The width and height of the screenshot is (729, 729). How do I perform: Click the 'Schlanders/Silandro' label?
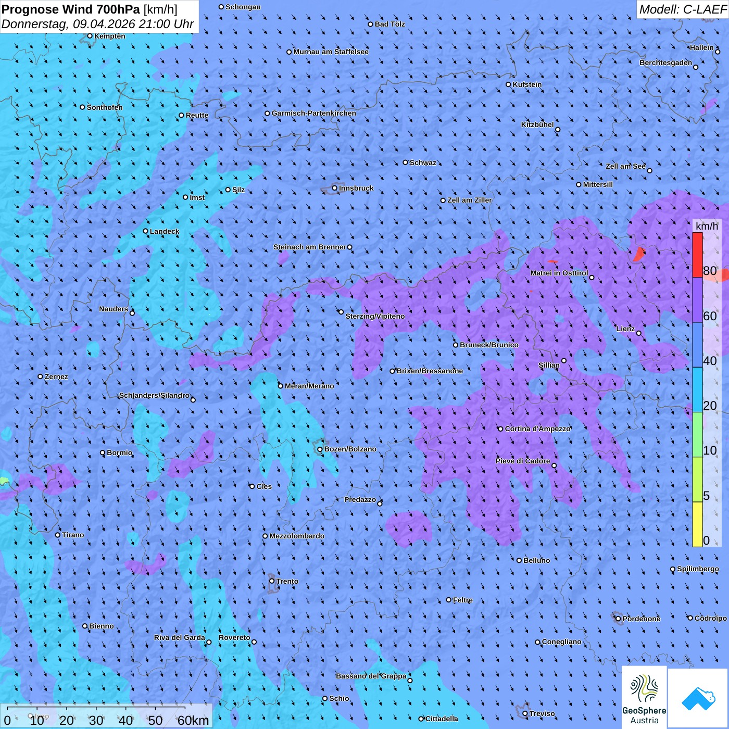154,395
